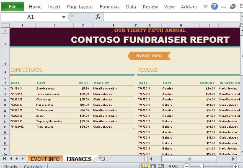This screenshot has height=168, width=243.
Task: Switch to the EVENT INFO sheet tab
Action: click(x=45, y=159)
